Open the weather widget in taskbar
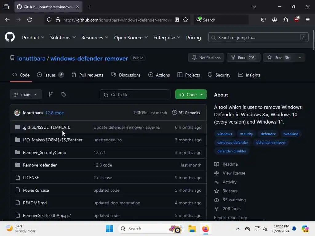The height and width of the screenshot is (236, 315). 21,229
